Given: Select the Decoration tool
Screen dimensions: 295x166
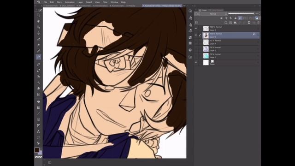Looking at the screenshot, I should (38, 83).
